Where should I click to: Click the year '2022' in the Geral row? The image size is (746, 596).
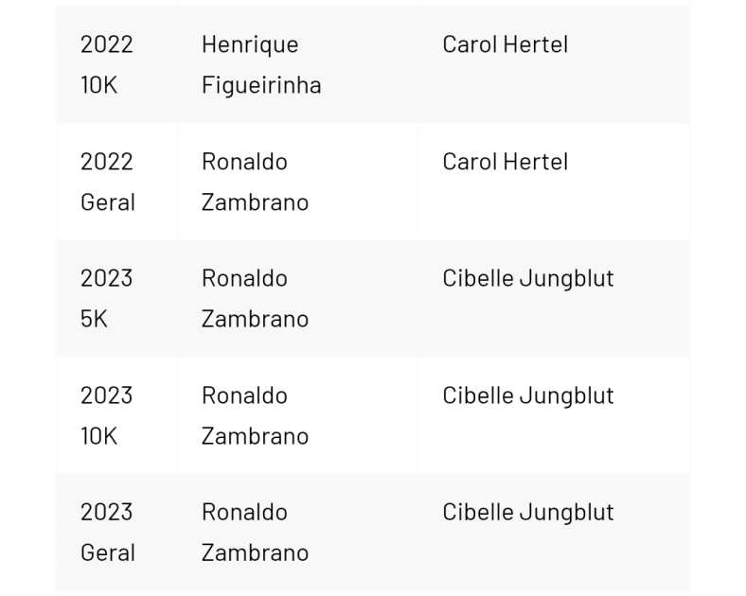coord(106,162)
